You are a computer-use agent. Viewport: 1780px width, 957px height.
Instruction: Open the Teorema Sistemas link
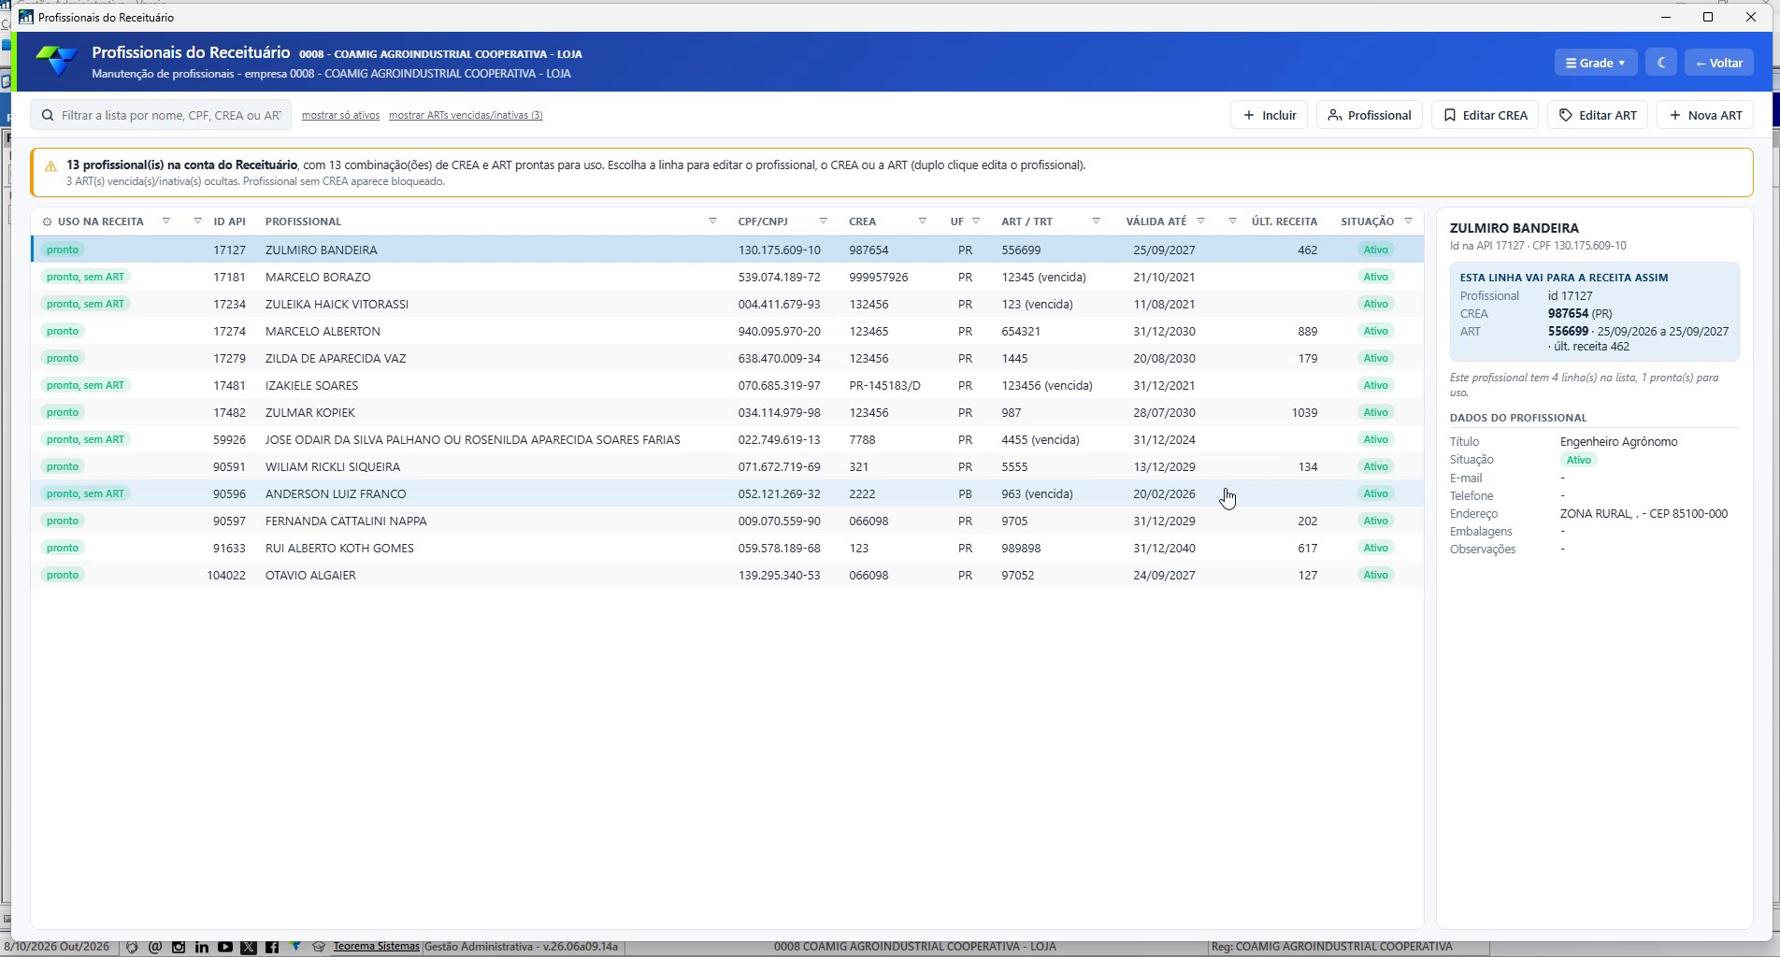(377, 947)
